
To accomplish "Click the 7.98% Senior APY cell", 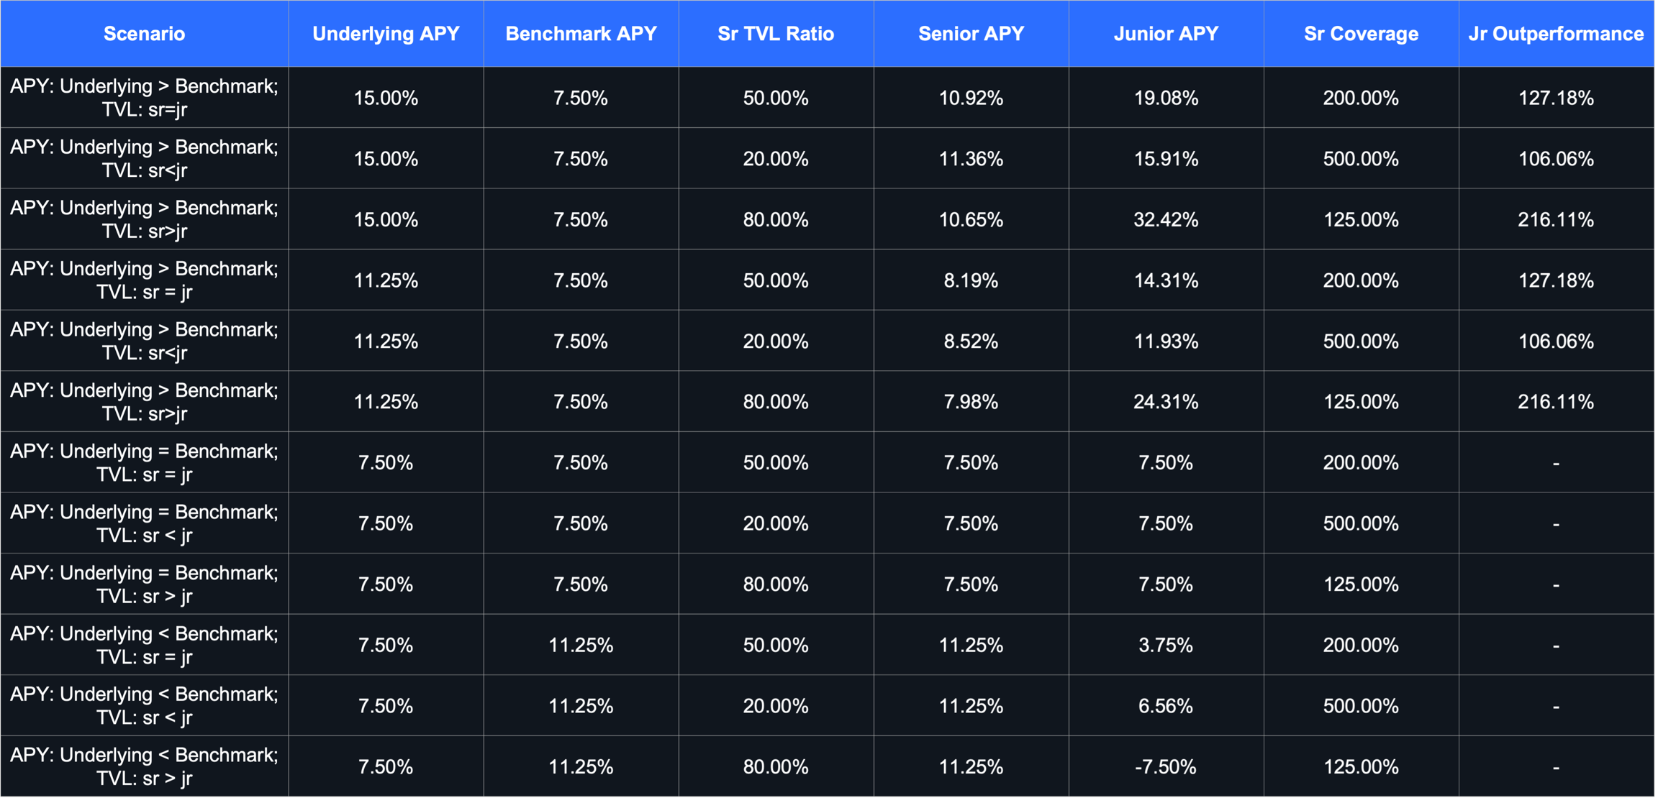I will click(x=971, y=402).
